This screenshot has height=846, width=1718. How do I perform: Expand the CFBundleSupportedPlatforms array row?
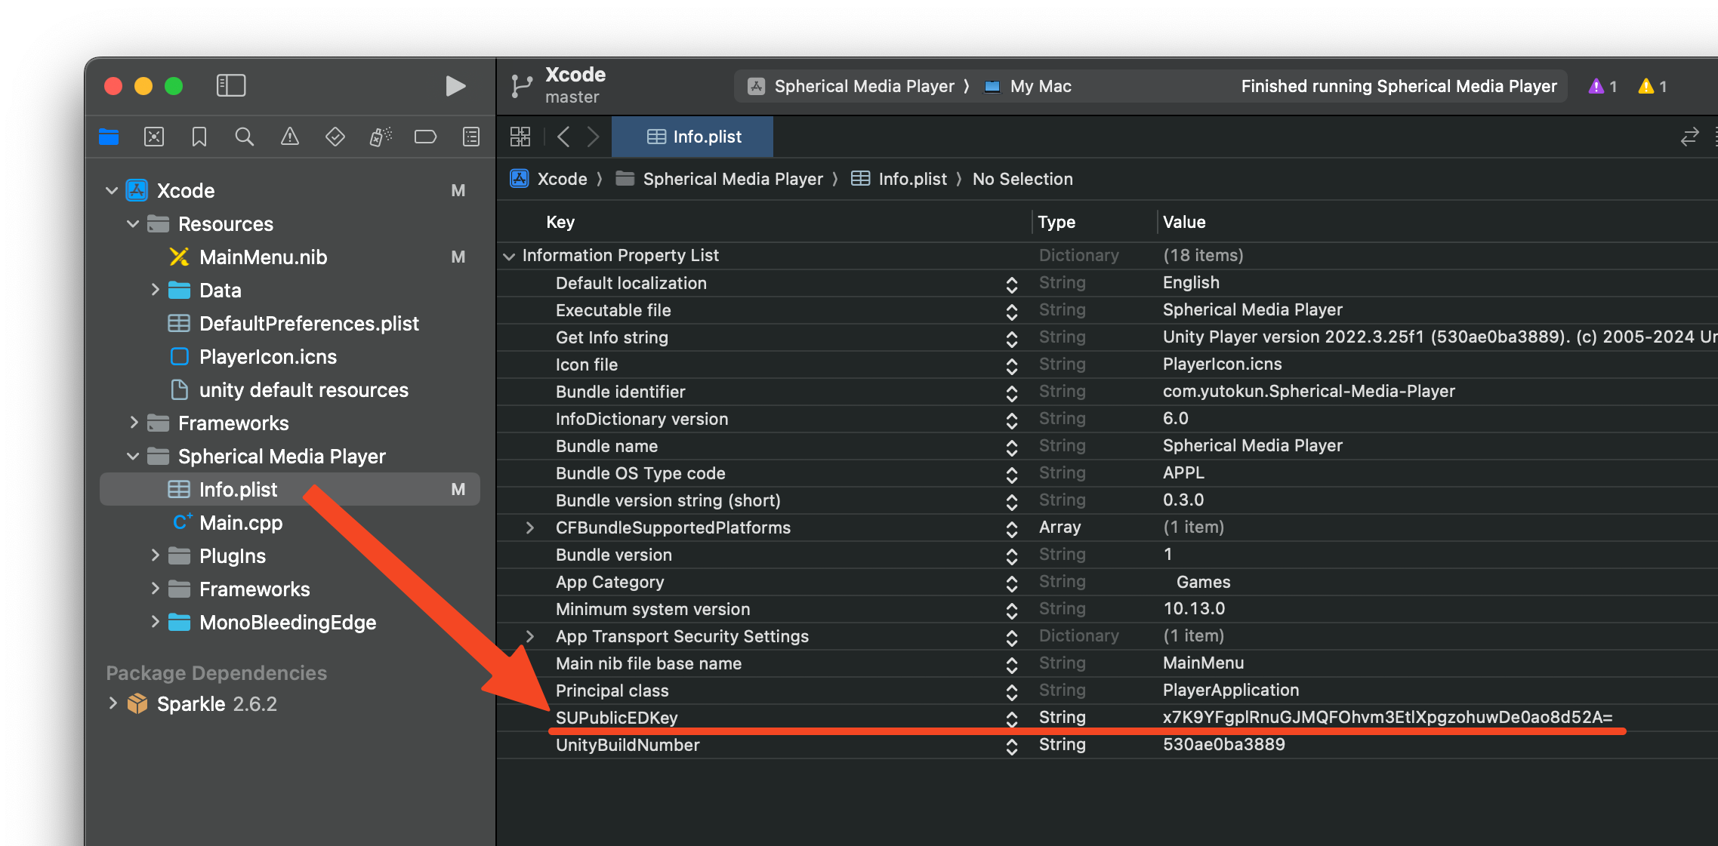pos(530,528)
